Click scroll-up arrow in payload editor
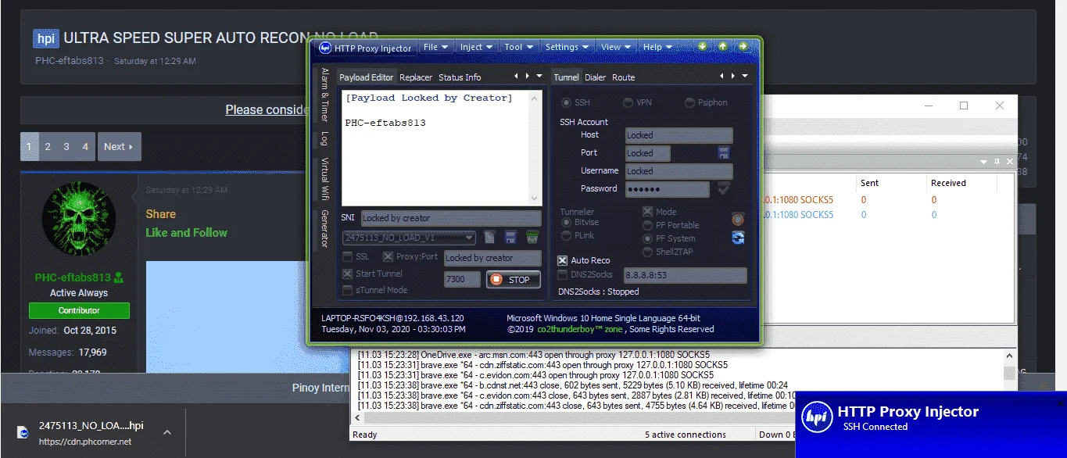 535,98
